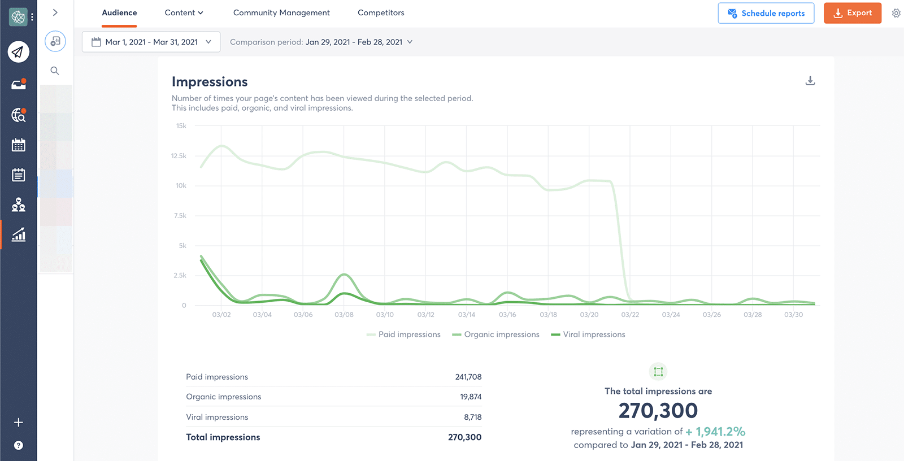The image size is (904, 461).
Task: Open the Inbox tray icon in sidebar
Action: pos(19,85)
